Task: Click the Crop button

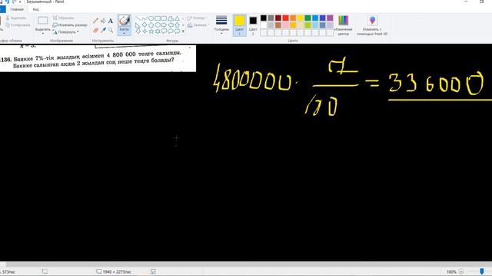Action: point(63,18)
